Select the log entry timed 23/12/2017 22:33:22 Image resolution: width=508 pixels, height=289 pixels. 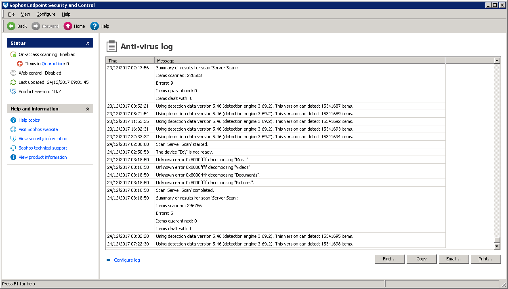tap(276, 137)
